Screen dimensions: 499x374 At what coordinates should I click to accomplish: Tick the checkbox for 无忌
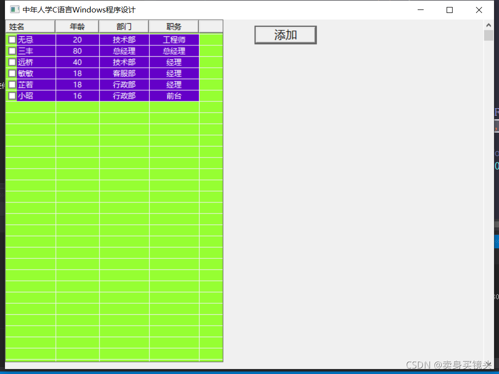(12, 40)
